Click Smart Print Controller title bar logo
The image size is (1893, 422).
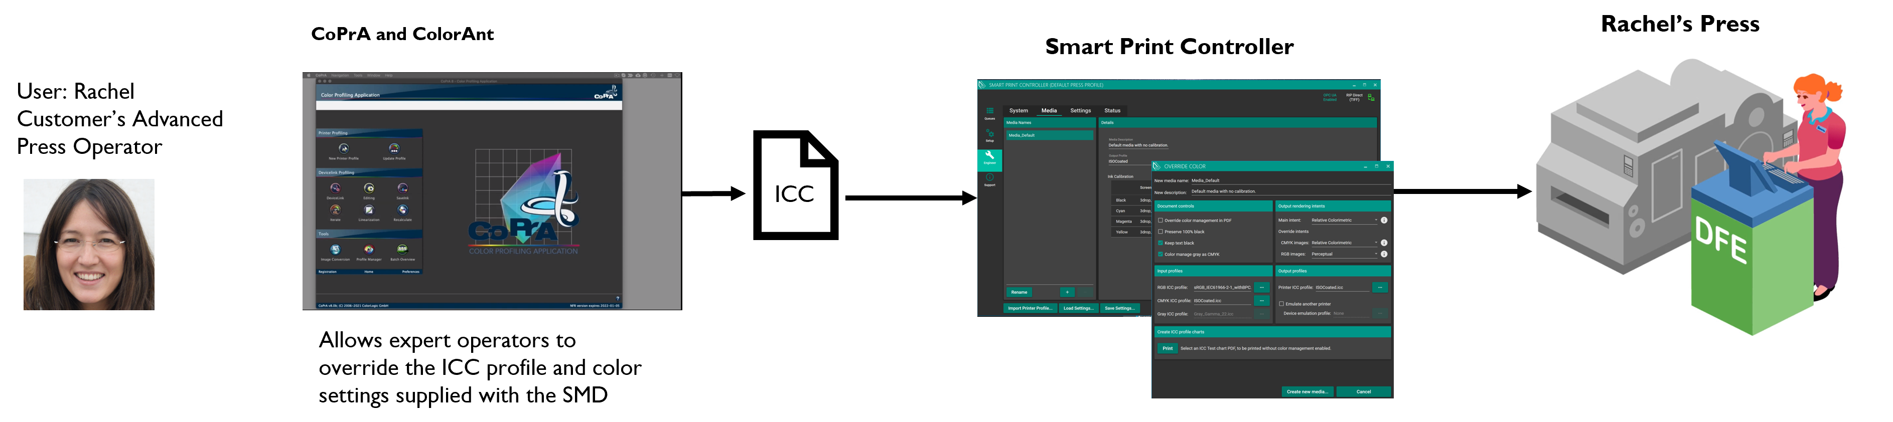(982, 85)
